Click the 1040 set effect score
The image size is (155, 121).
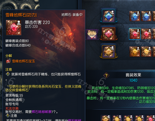click(133, 80)
